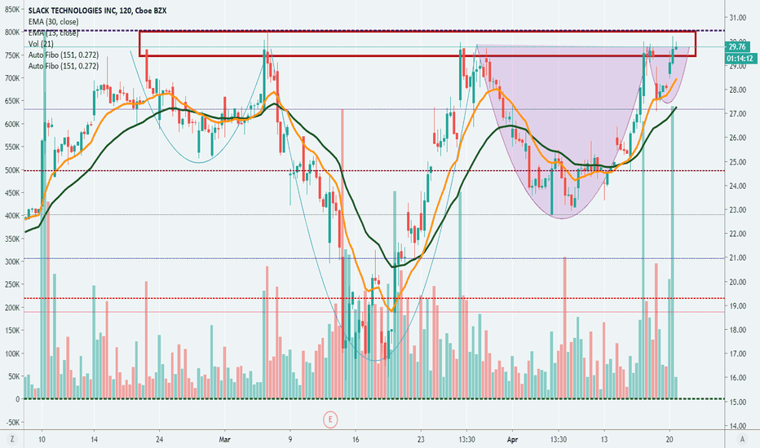Click 700K volume scale label
This screenshot has width=760, height=448.
[12, 78]
